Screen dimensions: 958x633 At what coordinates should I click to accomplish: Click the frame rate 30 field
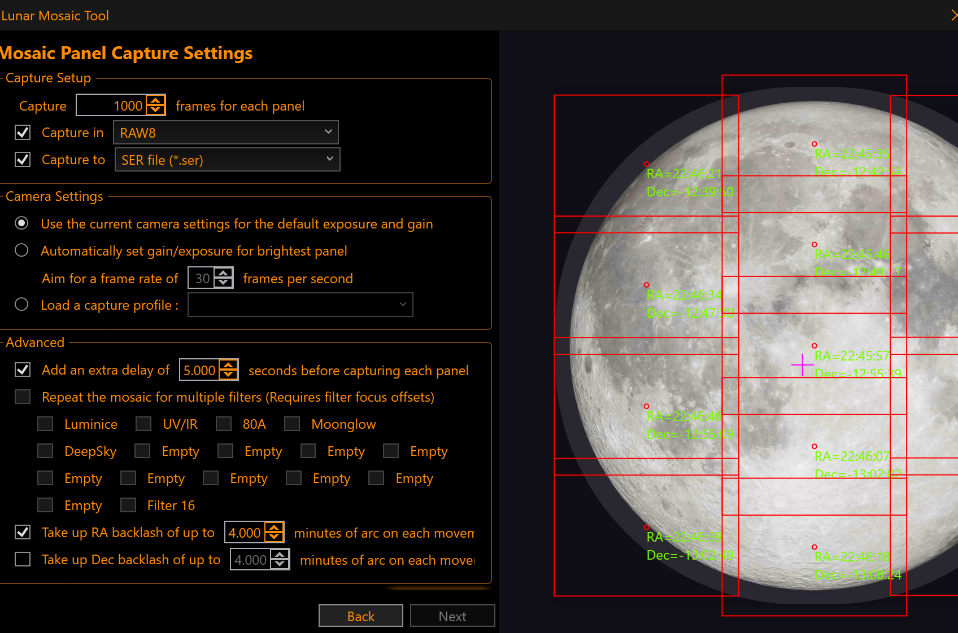[x=201, y=278]
